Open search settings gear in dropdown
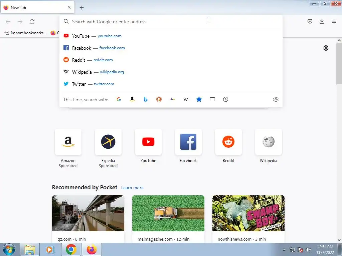Viewport: 342px width, 256px height. [276, 99]
